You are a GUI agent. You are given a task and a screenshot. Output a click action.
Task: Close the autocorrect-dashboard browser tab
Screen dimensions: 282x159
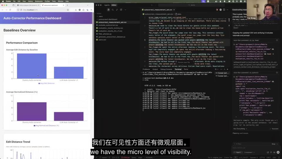tap(63, 5)
